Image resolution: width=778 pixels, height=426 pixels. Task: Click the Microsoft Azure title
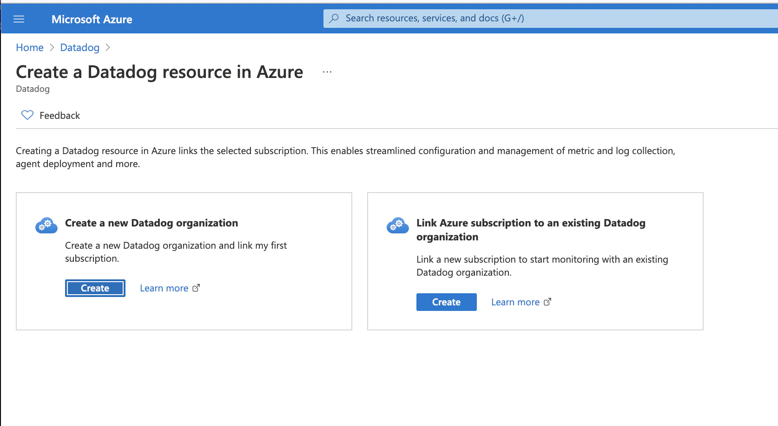click(92, 19)
